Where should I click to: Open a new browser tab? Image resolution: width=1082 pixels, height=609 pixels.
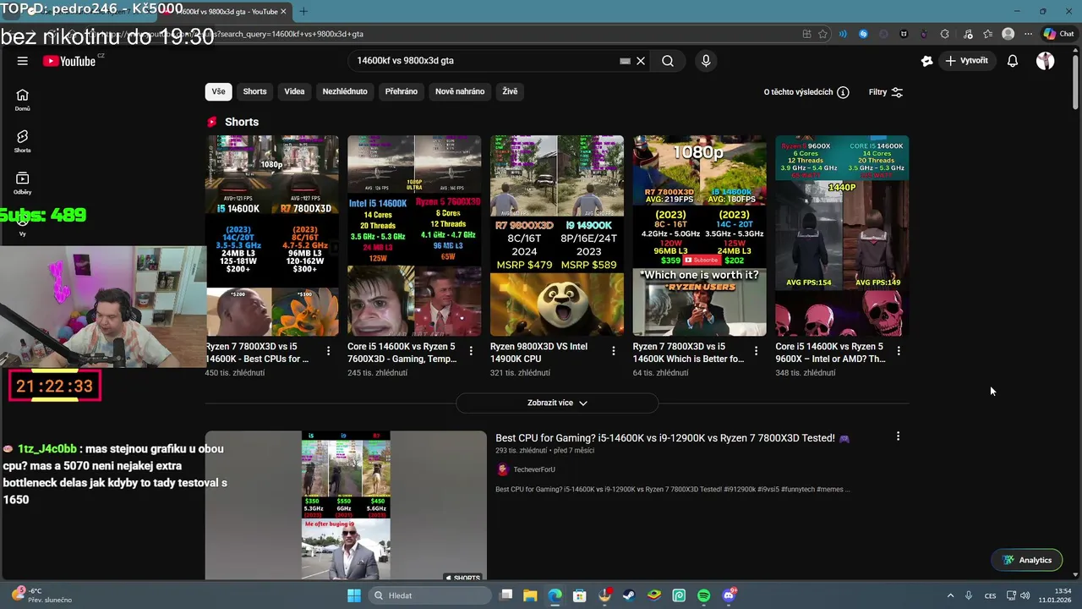click(303, 11)
